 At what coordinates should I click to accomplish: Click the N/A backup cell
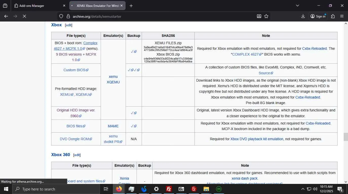tap(134, 139)
